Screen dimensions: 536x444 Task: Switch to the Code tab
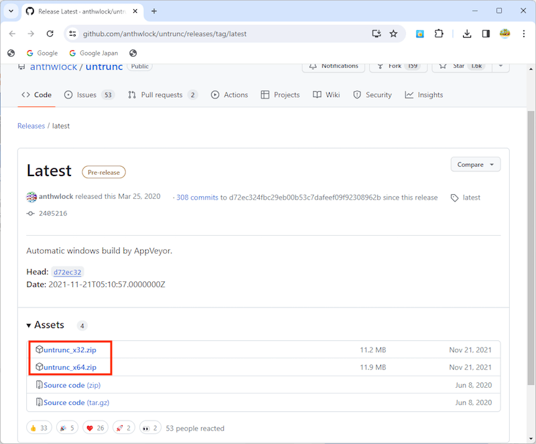pos(37,95)
